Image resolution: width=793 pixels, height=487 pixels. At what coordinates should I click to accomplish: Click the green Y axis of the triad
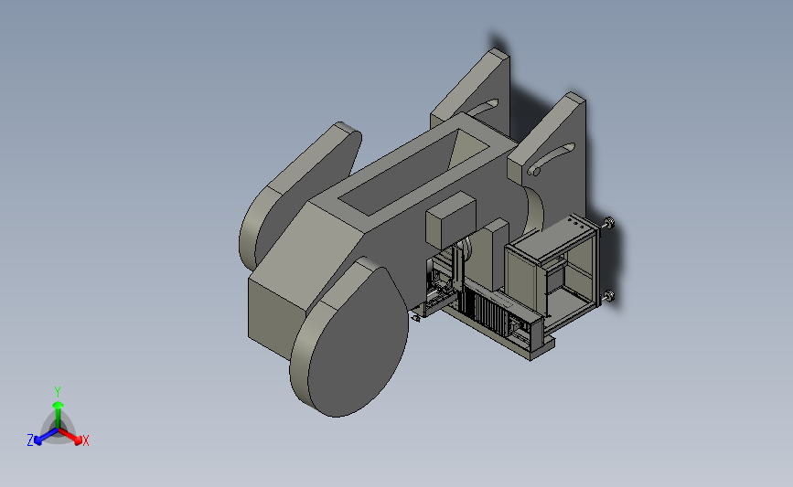coord(58,415)
